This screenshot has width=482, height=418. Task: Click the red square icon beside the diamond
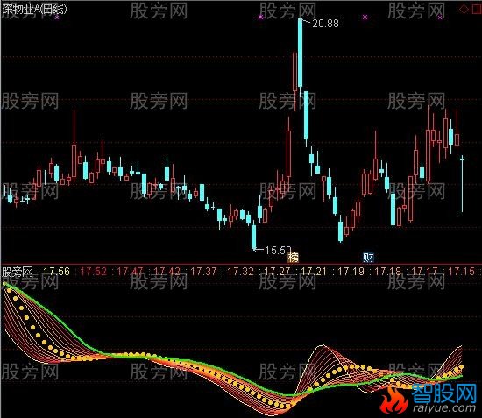477,10
